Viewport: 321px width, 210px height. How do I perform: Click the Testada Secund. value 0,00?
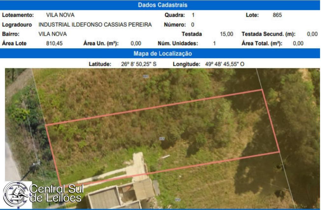click(x=312, y=34)
